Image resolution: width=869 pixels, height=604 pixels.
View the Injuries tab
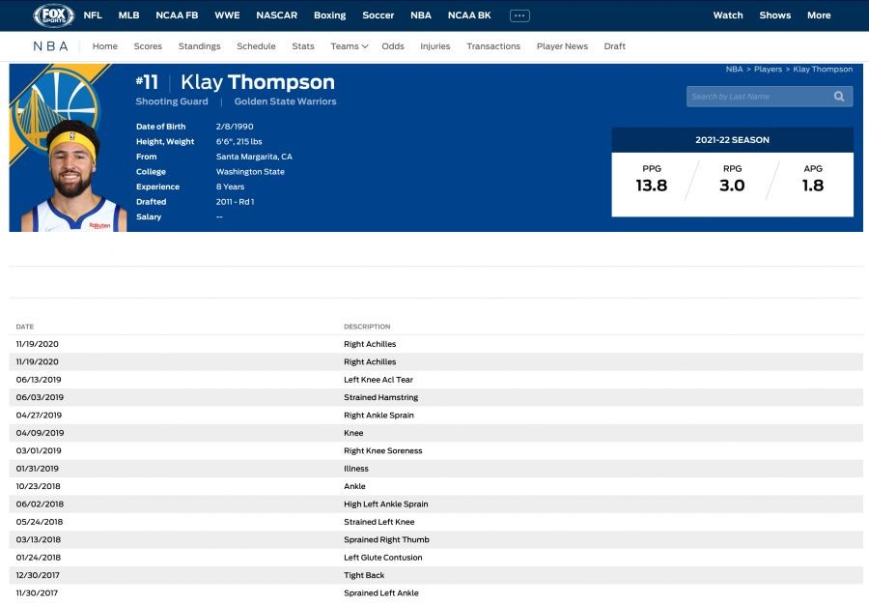click(435, 46)
